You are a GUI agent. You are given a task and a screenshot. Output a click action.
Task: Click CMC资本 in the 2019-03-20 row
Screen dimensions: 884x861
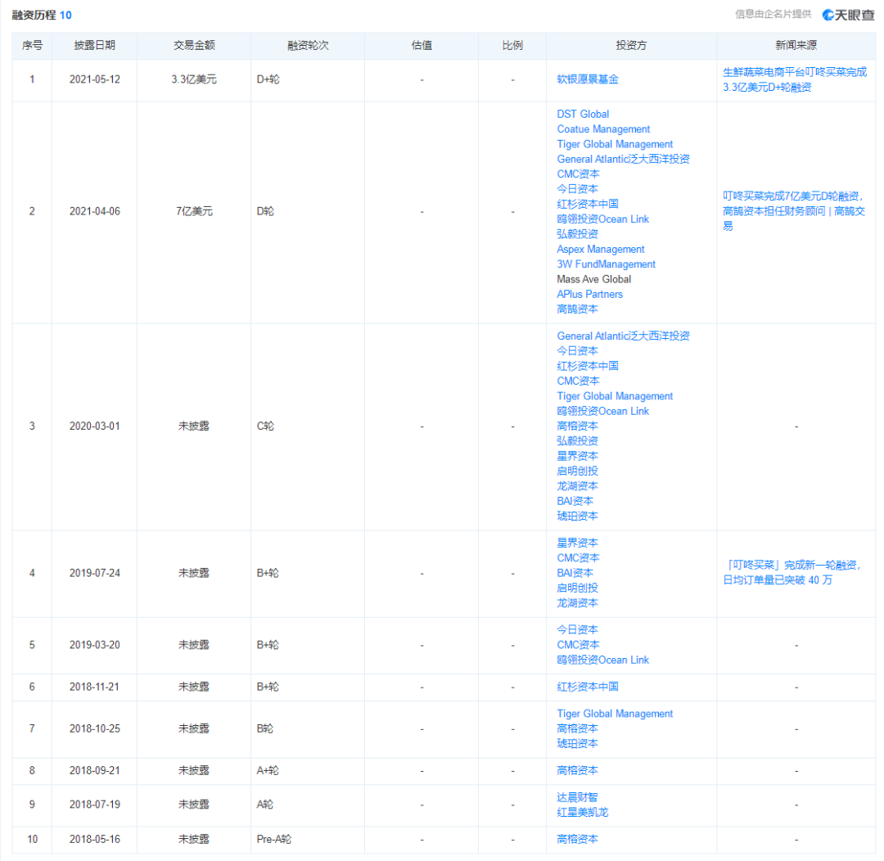(x=578, y=645)
